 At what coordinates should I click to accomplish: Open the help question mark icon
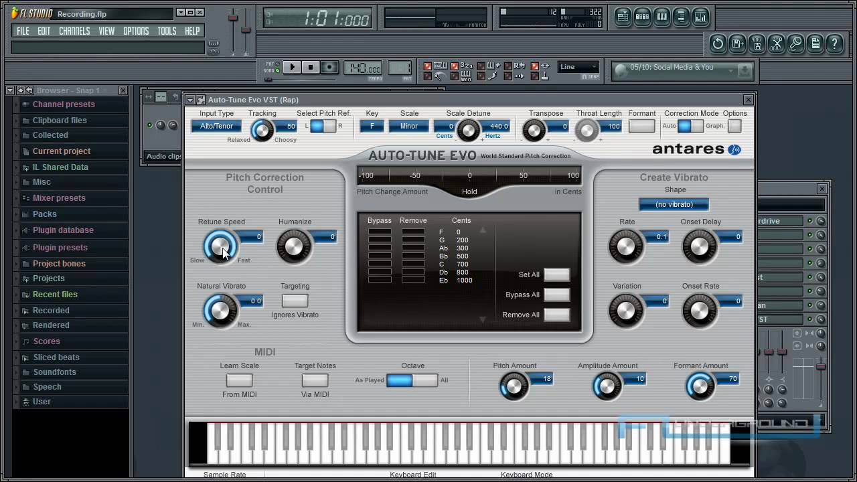click(835, 44)
